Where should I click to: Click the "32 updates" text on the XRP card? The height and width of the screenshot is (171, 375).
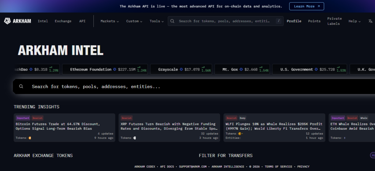coord(209,134)
